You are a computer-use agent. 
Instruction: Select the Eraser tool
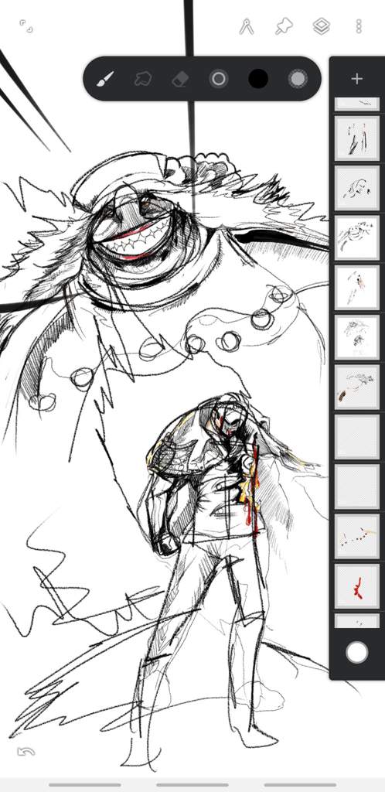coord(181,80)
